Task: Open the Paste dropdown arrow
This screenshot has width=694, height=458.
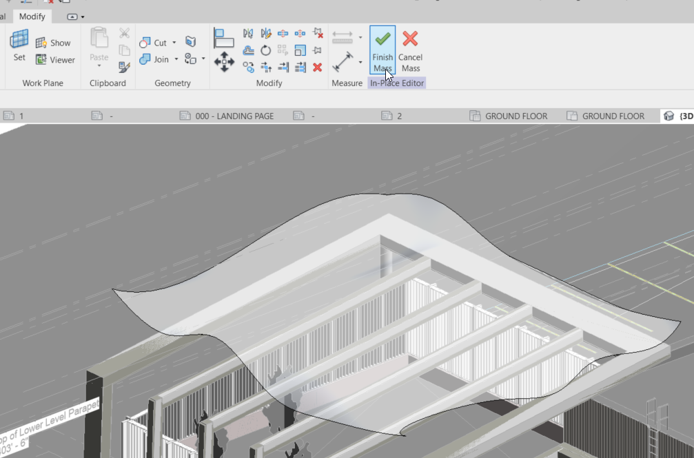Action: point(99,66)
